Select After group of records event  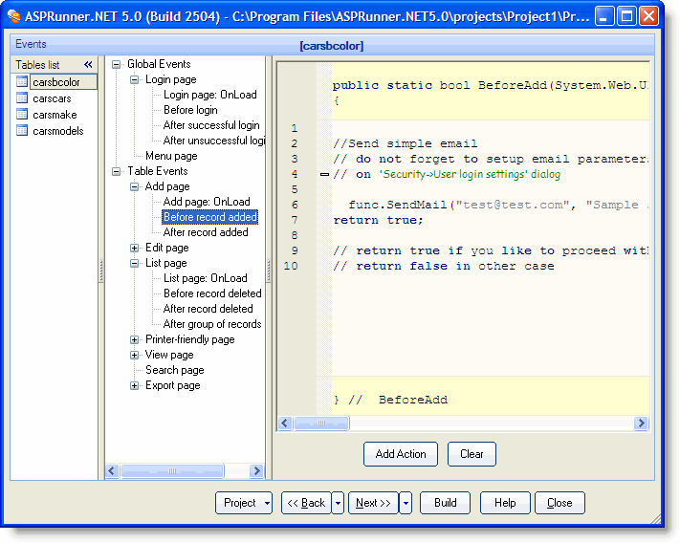click(212, 324)
